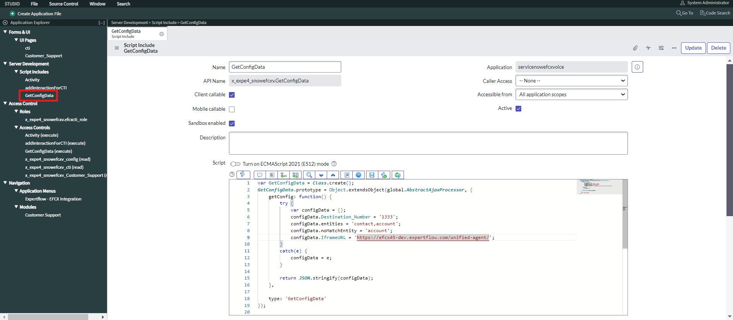This screenshot has width=733, height=320.
Task: Enable the Mobile callable checkbox
Action: coord(232,109)
